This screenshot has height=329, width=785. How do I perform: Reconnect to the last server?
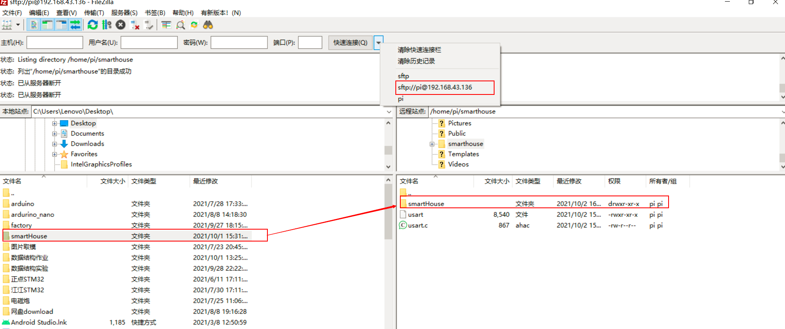pos(149,25)
